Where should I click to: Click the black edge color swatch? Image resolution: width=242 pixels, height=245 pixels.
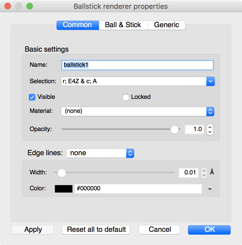coord(64,189)
